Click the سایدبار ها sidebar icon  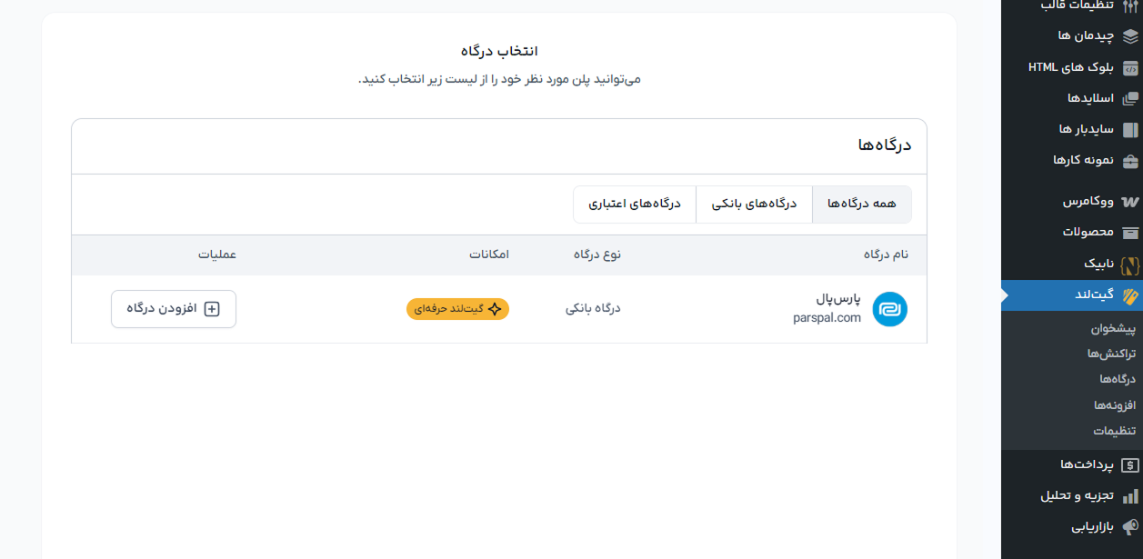(1130, 128)
